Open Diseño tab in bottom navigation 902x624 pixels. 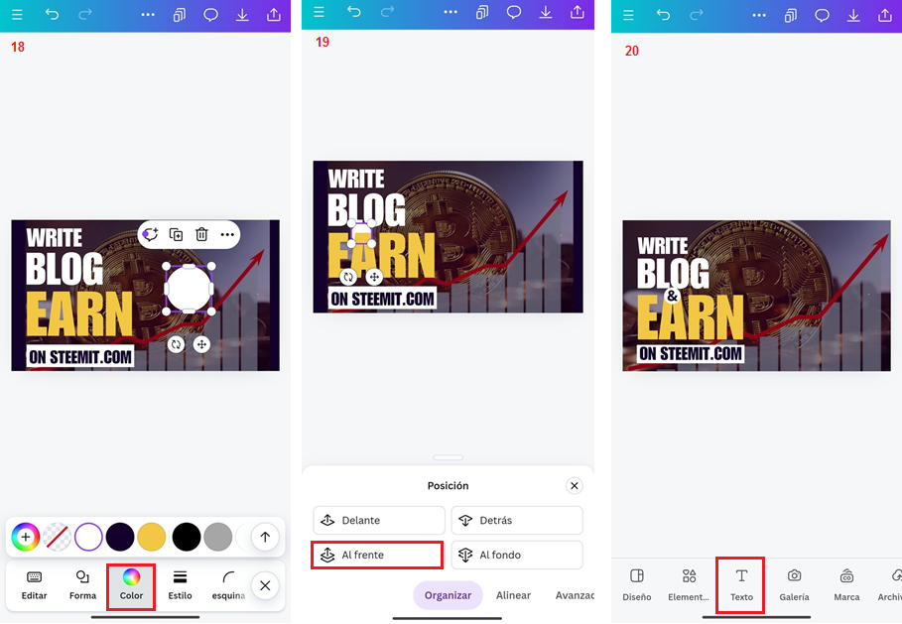(x=637, y=585)
